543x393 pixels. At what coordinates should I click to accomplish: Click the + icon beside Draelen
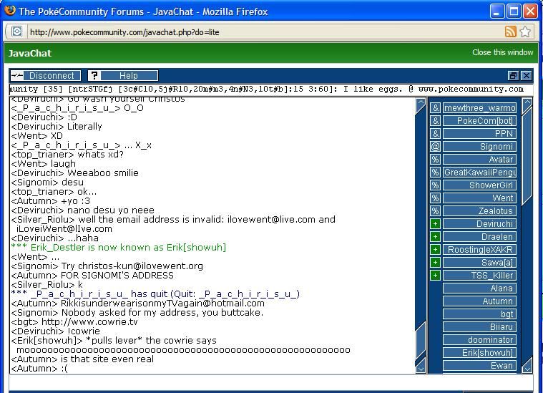click(x=435, y=237)
